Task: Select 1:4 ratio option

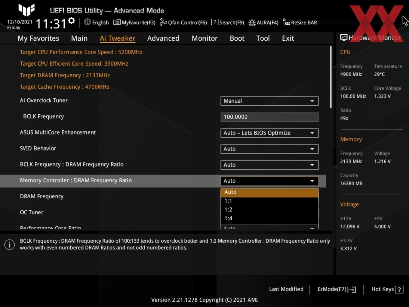Action: click(269, 218)
